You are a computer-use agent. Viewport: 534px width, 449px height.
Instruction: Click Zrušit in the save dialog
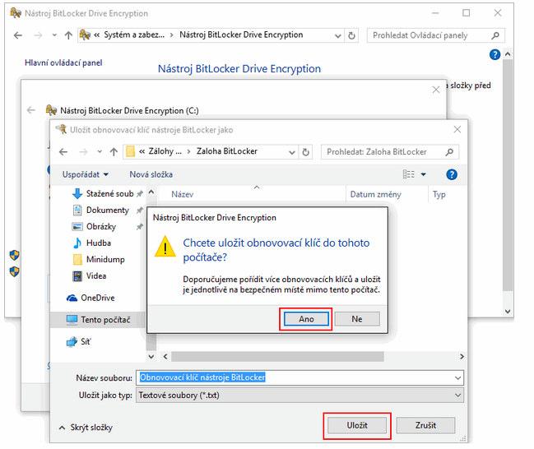(x=425, y=425)
